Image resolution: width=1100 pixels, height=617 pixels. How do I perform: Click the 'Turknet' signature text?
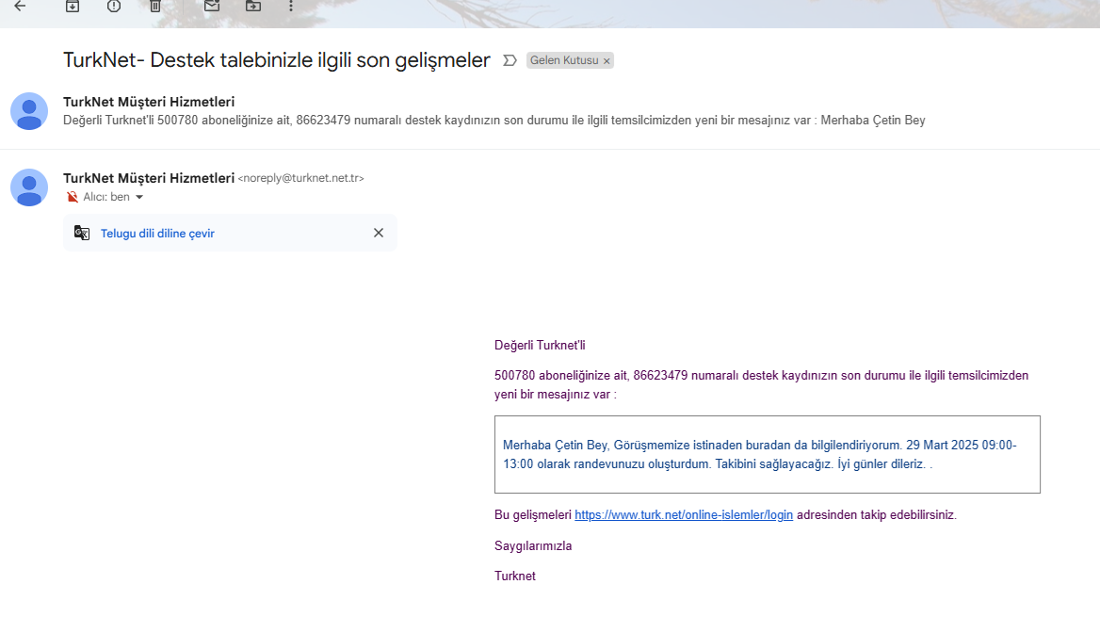[x=515, y=576]
